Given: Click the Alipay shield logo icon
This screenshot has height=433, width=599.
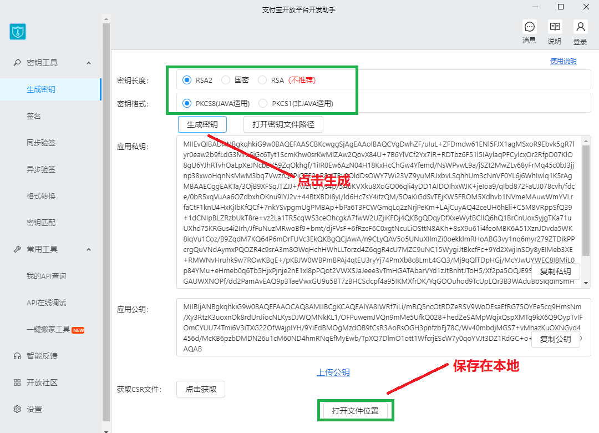Looking at the screenshot, I should coord(18,32).
